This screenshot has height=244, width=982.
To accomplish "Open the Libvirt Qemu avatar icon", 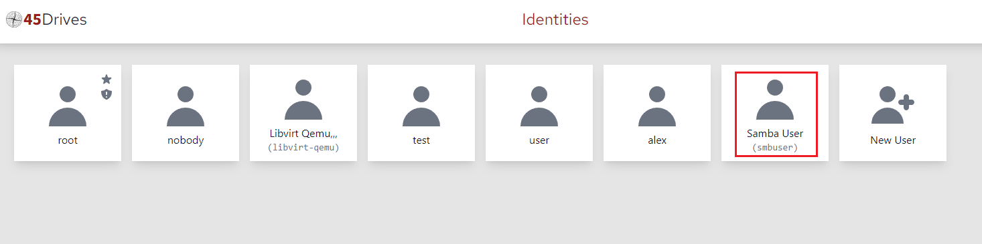I will pyautogui.click(x=303, y=100).
